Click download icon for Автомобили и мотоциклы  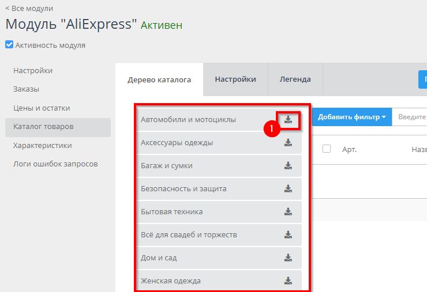[288, 120]
